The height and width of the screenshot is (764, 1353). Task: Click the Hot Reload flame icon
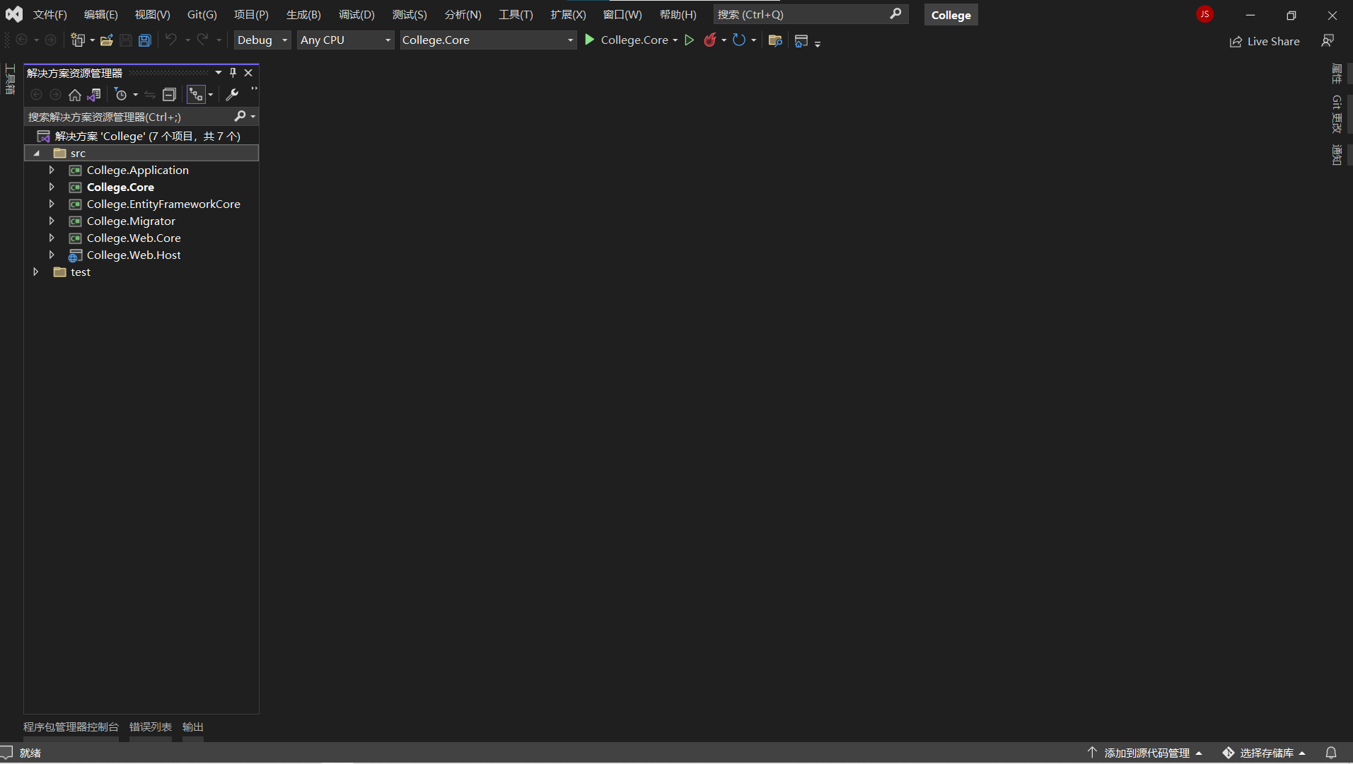(710, 40)
